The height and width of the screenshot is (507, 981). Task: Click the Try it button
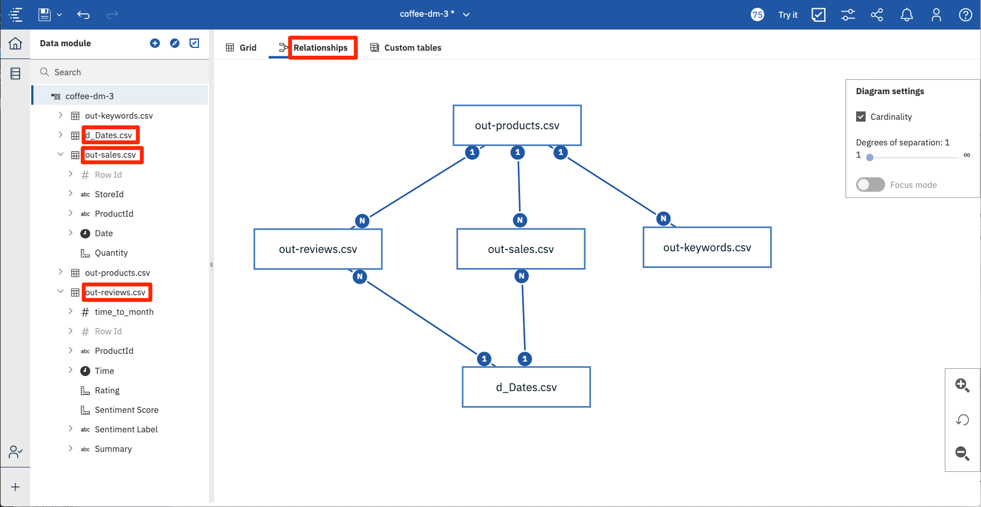point(788,15)
